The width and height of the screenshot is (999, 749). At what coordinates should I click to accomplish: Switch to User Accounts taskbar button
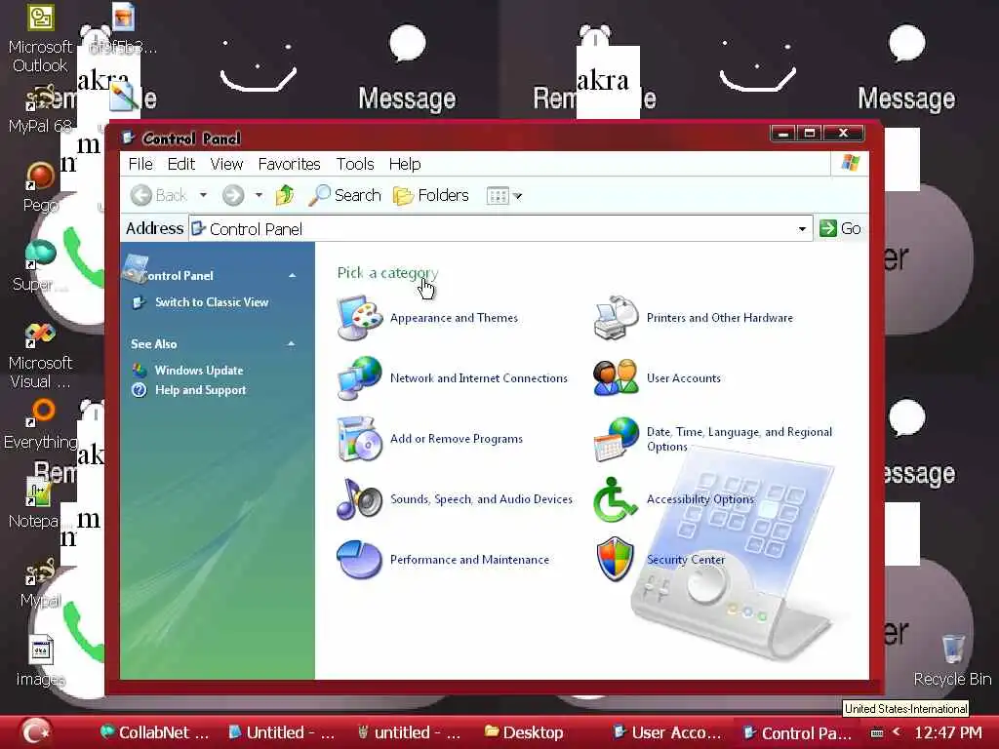(x=667, y=732)
